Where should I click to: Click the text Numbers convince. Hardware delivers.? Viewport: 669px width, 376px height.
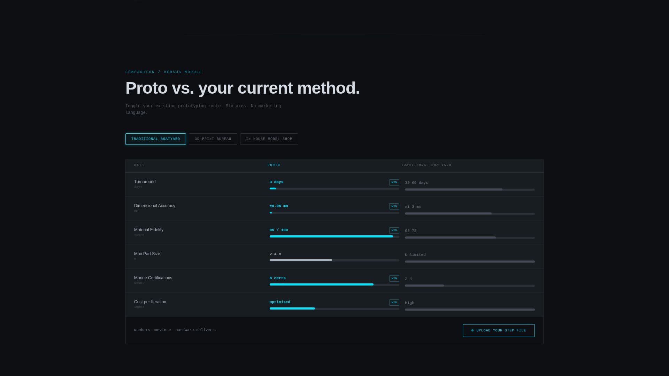[176, 330]
